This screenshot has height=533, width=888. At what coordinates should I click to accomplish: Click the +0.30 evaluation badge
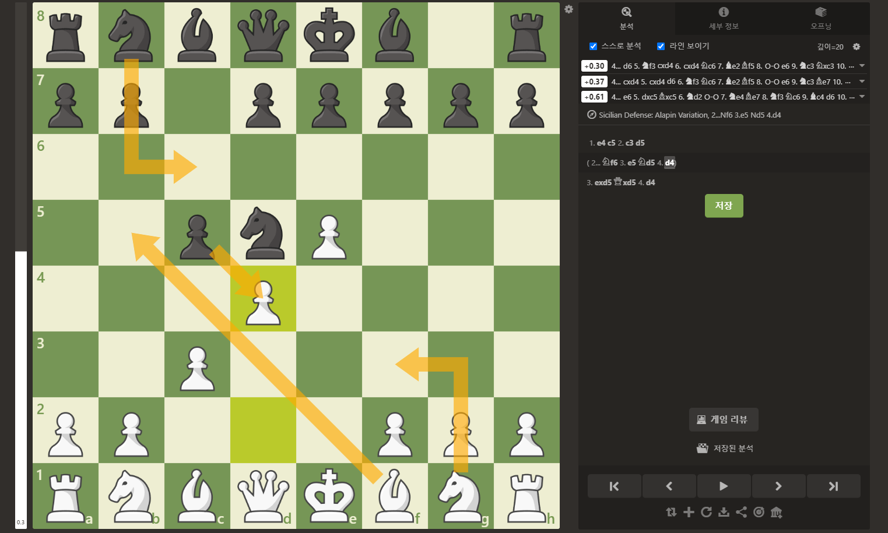(594, 66)
